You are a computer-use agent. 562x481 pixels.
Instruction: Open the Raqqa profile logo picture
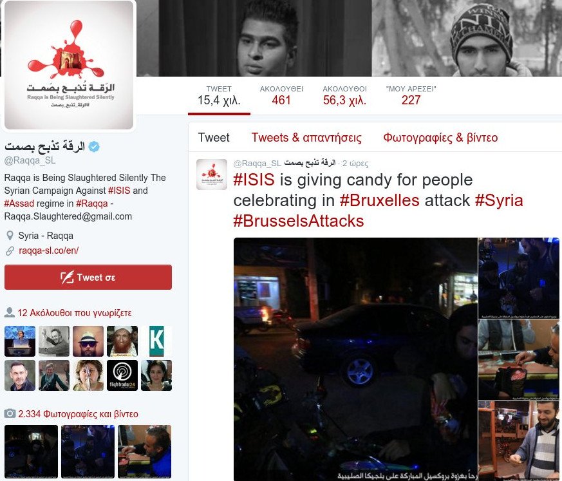point(69,65)
